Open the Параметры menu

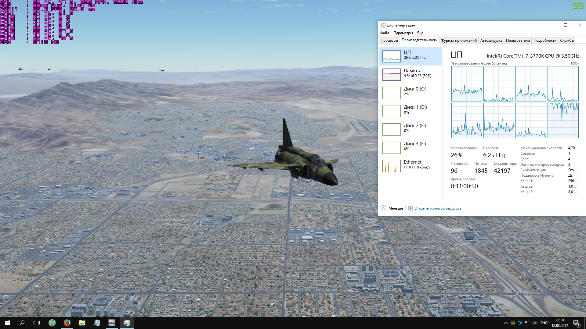tap(403, 33)
